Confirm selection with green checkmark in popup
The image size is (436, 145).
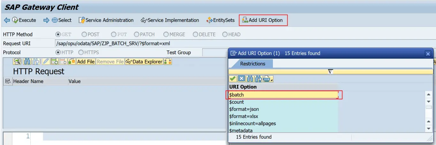click(x=233, y=79)
